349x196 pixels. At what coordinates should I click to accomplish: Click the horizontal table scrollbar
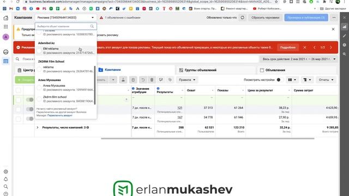(207, 138)
